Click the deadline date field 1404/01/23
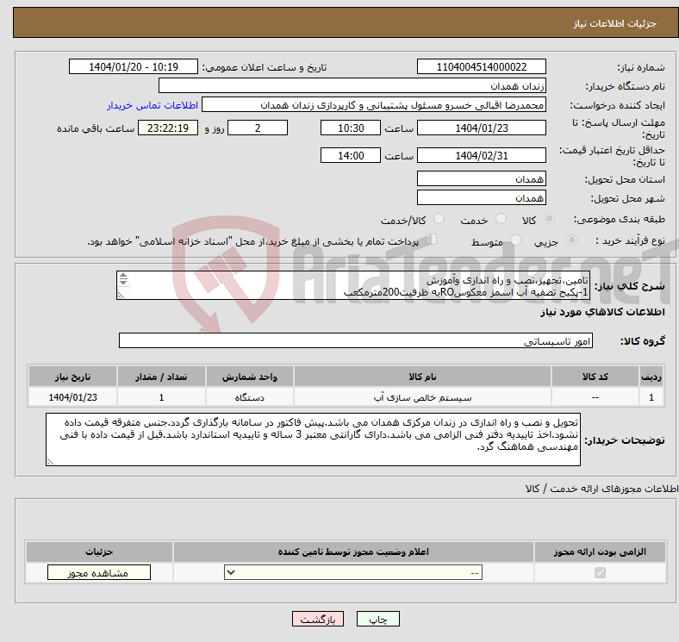Image resolution: width=679 pixels, height=642 pixels. 481,128
